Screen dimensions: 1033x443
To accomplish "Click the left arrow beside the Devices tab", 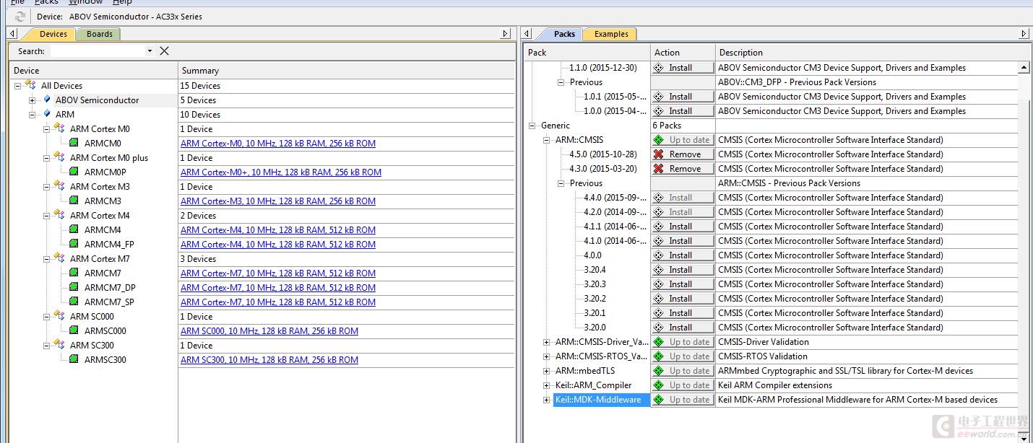I will click(12, 34).
